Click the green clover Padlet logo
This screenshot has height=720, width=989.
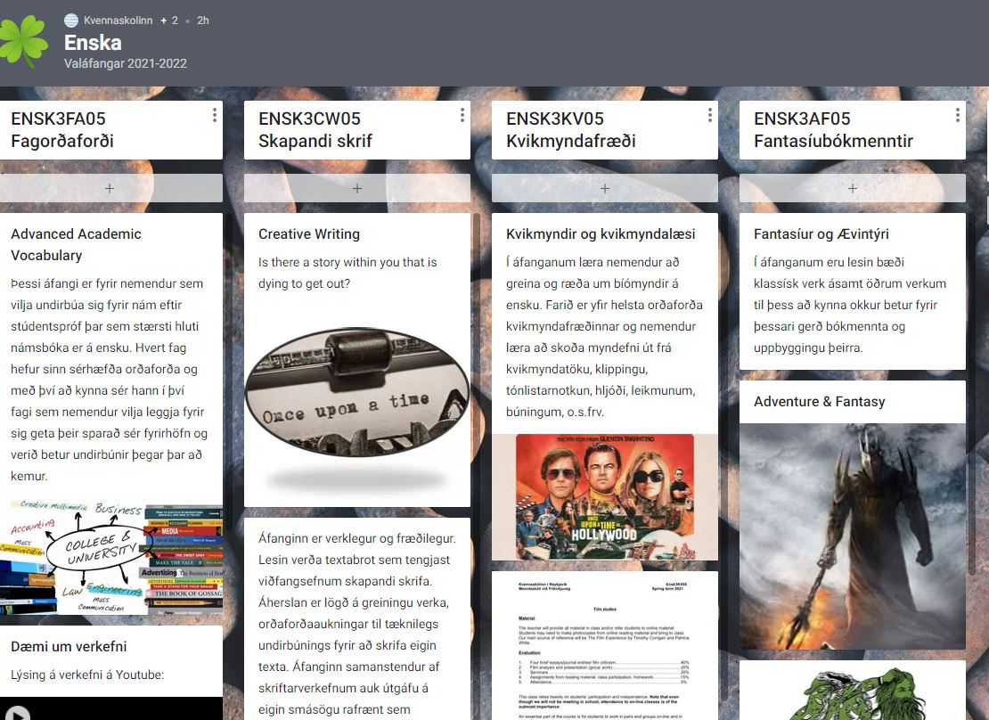click(x=23, y=41)
